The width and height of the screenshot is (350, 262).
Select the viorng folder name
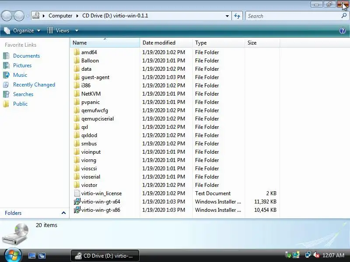pos(89,160)
